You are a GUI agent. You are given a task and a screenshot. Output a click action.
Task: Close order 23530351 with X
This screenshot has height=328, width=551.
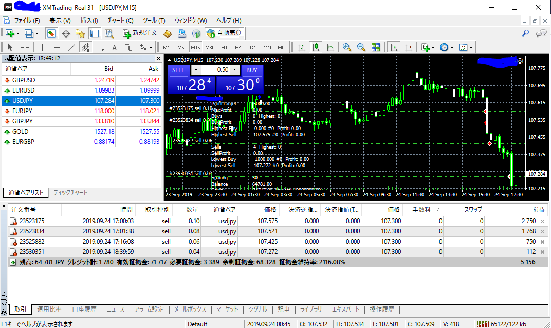543,252
